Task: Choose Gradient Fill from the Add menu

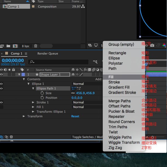Action: tap(124, 87)
